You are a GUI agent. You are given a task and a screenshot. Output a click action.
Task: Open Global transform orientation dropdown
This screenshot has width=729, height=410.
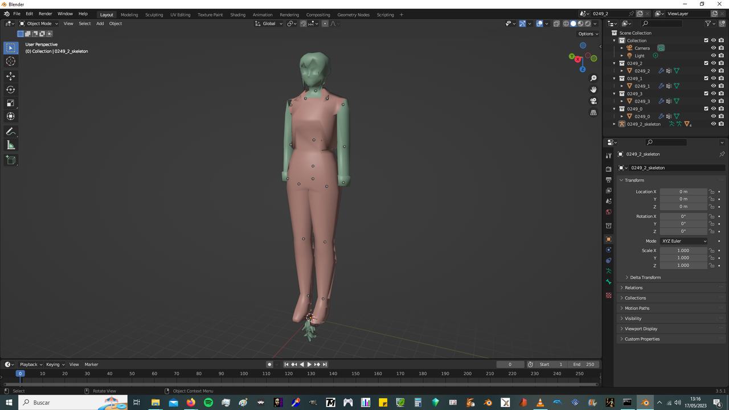pyautogui.click(x=269, y=23)
